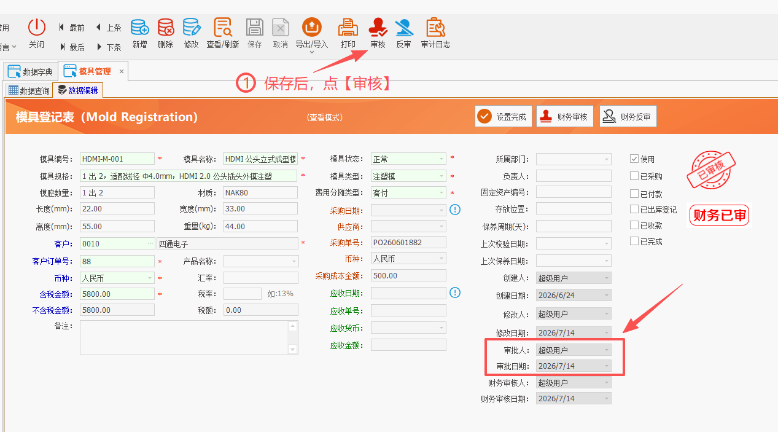Click the 财务反审 button
Screen dimensions: 778x432
pos(628,117)
